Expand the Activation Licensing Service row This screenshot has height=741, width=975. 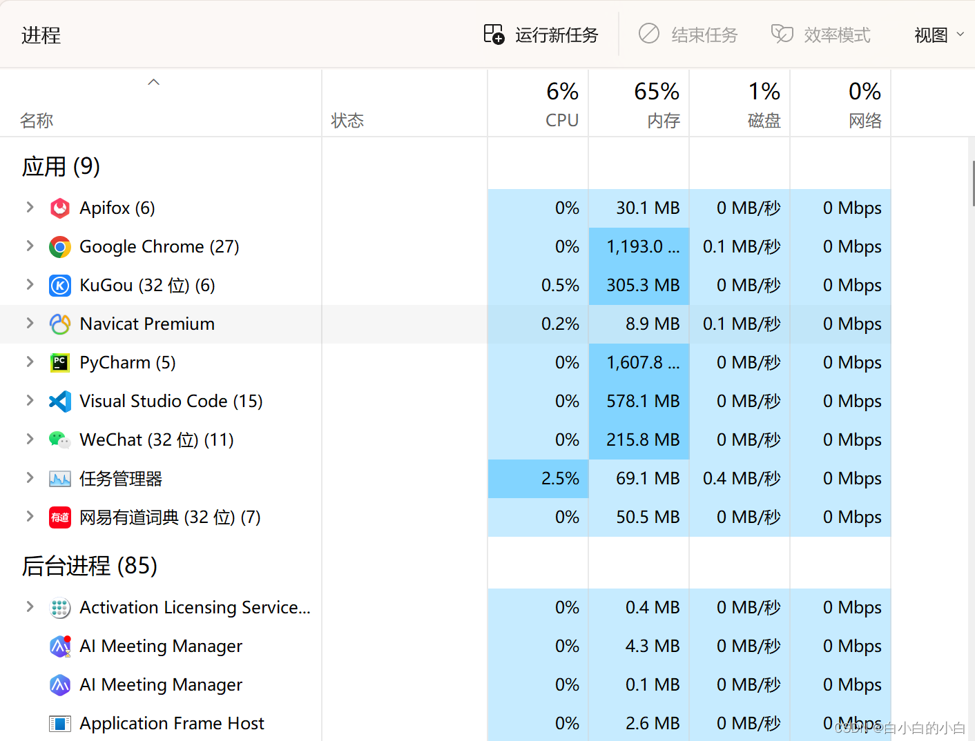click(30, 606)
